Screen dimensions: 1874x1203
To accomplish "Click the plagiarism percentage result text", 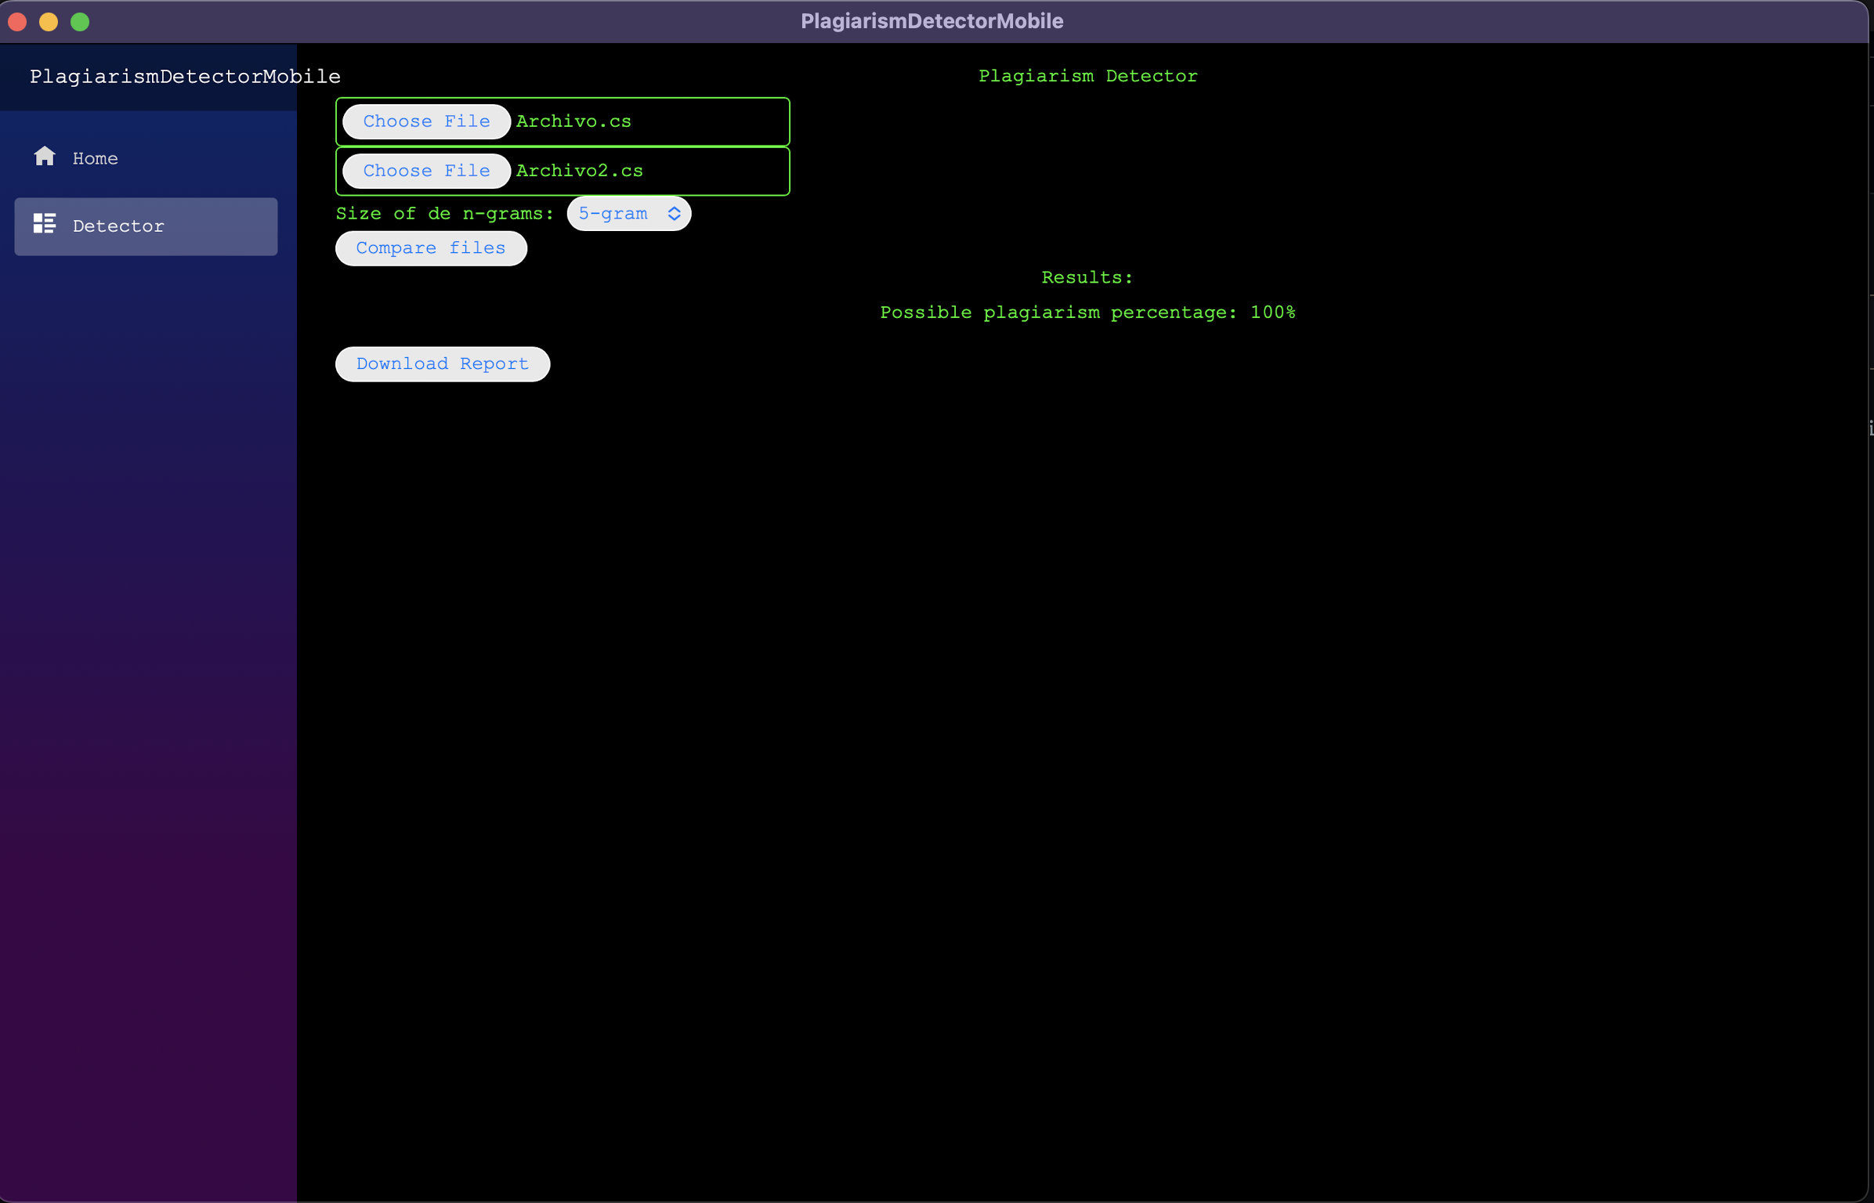I will pyautogui.click(x=1087, y=312).
